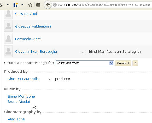Click the star bookmark icon

point(30,5)
